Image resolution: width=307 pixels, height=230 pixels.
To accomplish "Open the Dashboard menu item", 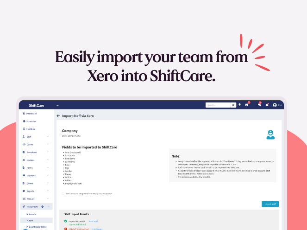I will coord(31,114).
